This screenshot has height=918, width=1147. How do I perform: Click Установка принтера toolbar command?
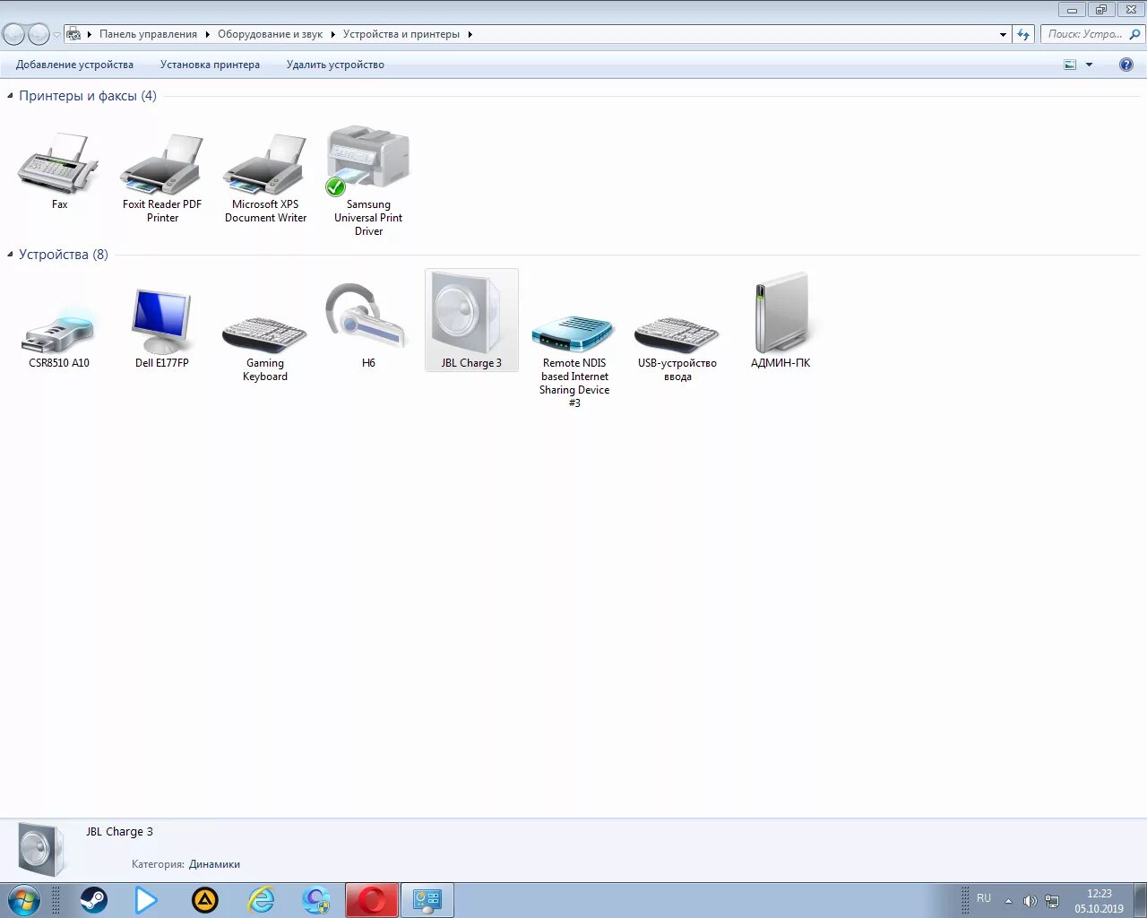(x=210, y=65)
